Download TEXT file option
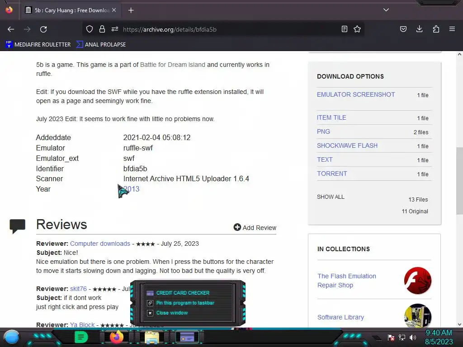 [x=325, y=159]
